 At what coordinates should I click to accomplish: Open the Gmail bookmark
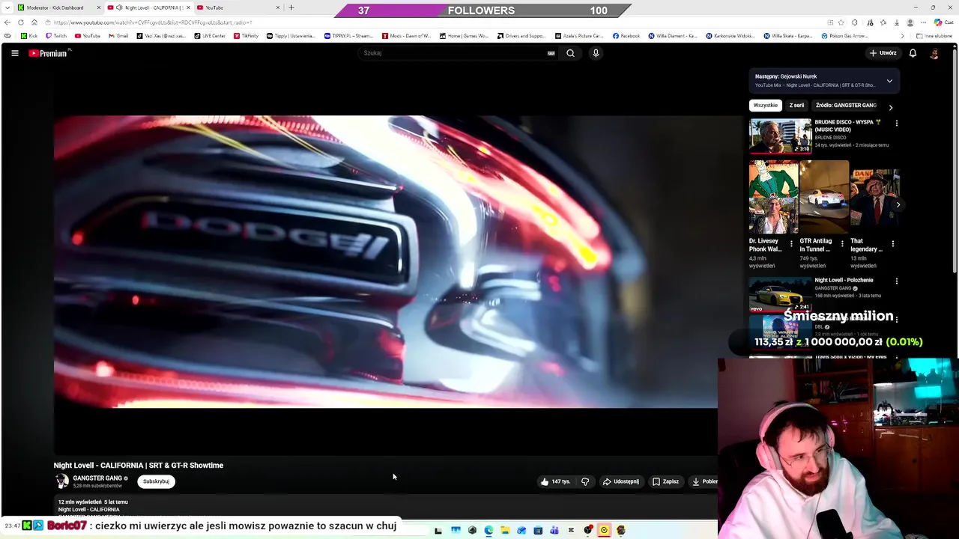118,36
